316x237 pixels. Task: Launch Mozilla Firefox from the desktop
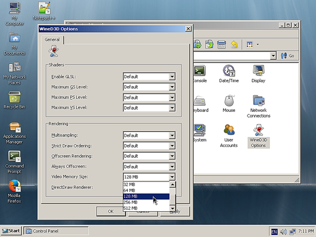(x=14, y=192)
